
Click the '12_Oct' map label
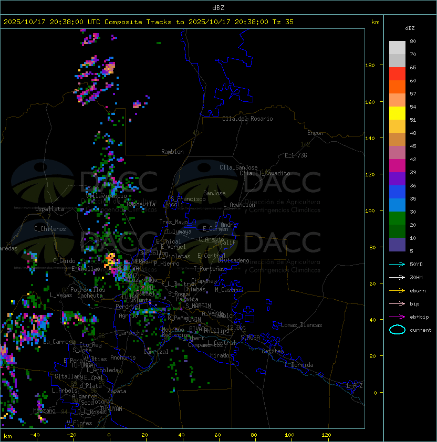[236, 328]
